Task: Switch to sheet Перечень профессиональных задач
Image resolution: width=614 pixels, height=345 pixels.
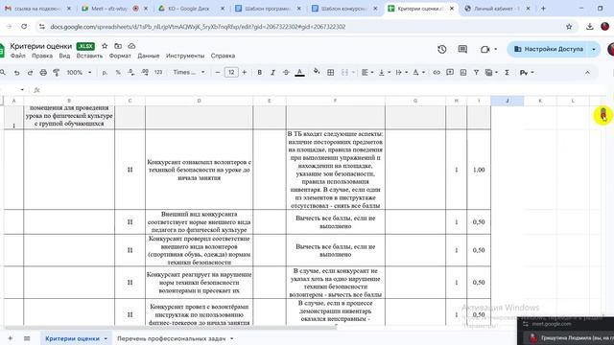Action: coord(171,338)
